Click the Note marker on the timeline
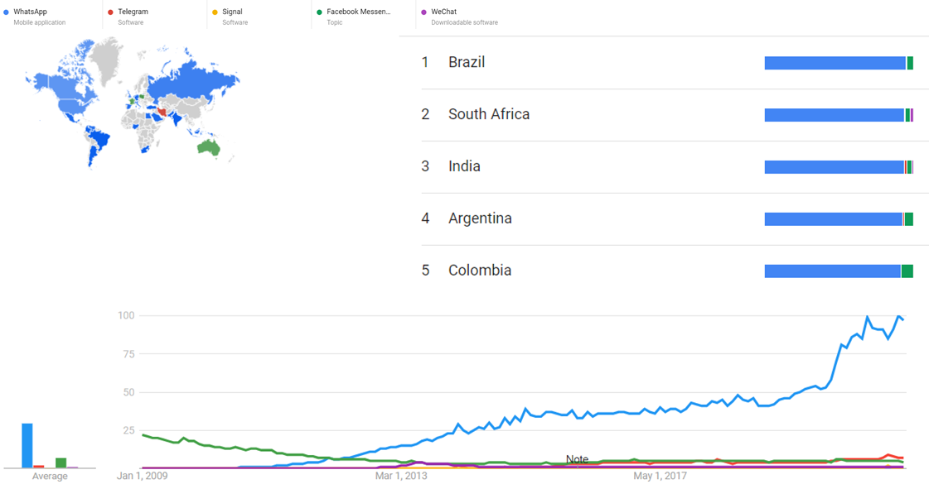Viewport: 929px width, 489px height. pyautogui.click(x=577, y=459)
